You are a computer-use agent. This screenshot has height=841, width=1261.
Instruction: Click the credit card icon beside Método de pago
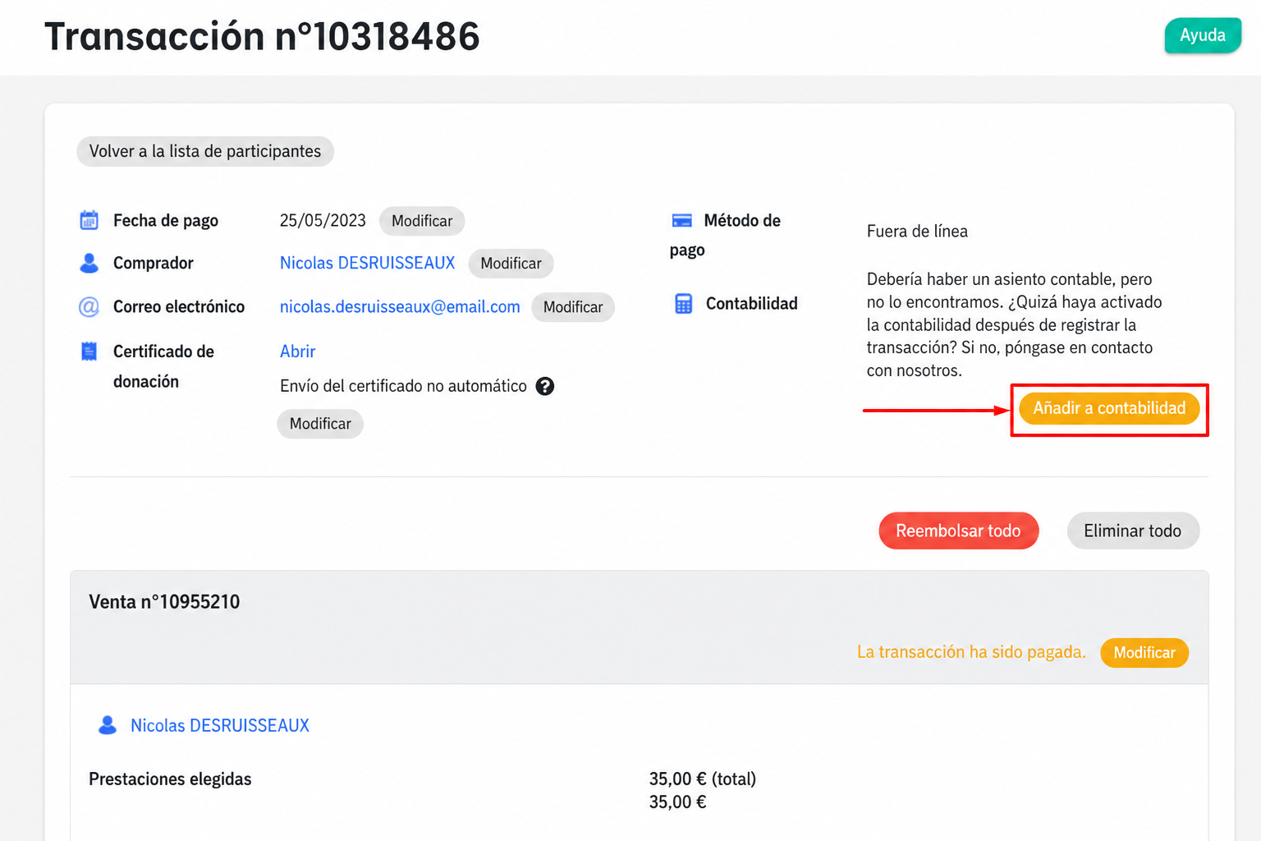coord(681,220)
